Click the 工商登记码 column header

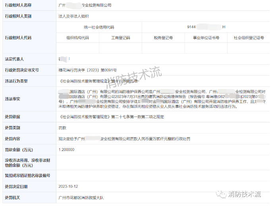pos(120,38)
